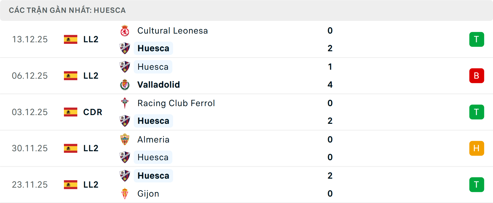Open the Valladolid team link

coord(159,85)
